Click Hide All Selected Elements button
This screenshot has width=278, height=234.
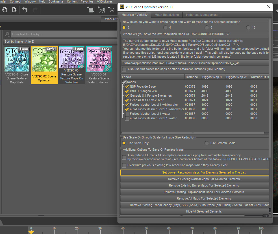[194, 211]
